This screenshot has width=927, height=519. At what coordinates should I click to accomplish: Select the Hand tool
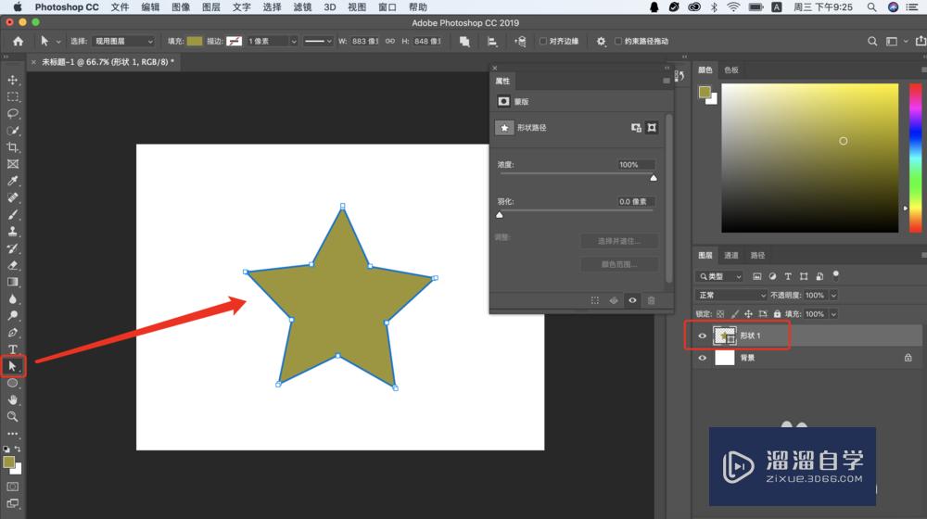pos(12,400)
